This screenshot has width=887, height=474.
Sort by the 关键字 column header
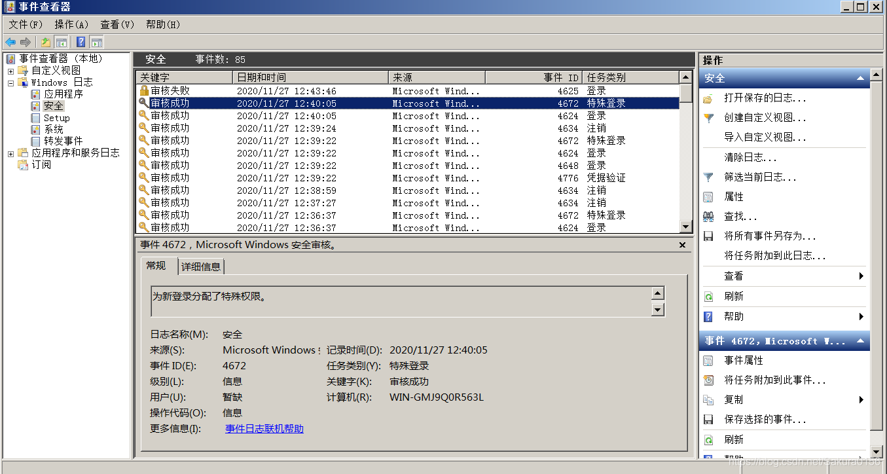[185, 77]
